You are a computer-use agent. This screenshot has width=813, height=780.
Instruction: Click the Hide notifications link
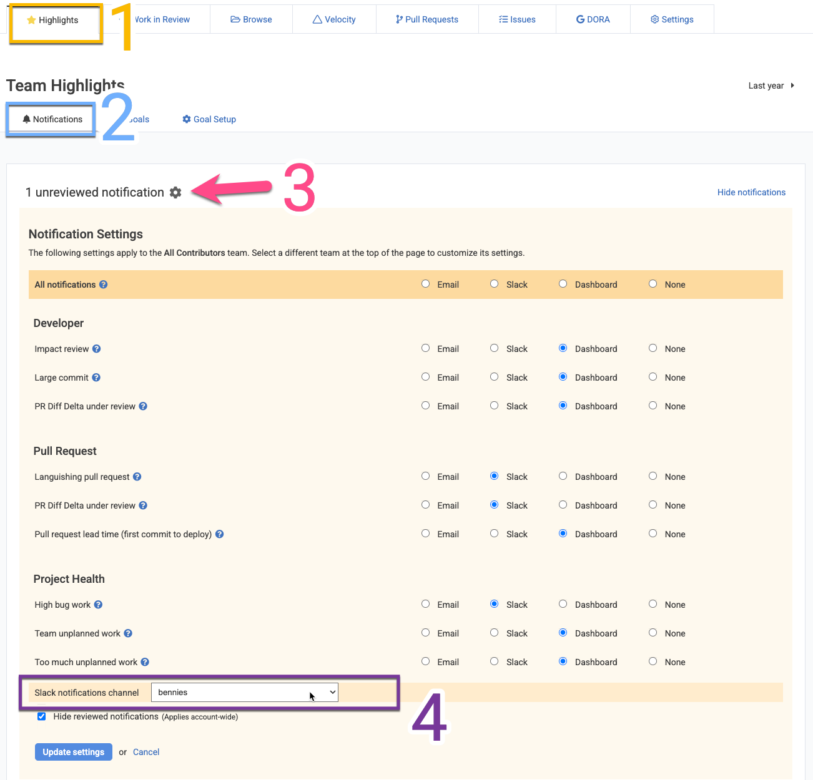coord(751,192)
